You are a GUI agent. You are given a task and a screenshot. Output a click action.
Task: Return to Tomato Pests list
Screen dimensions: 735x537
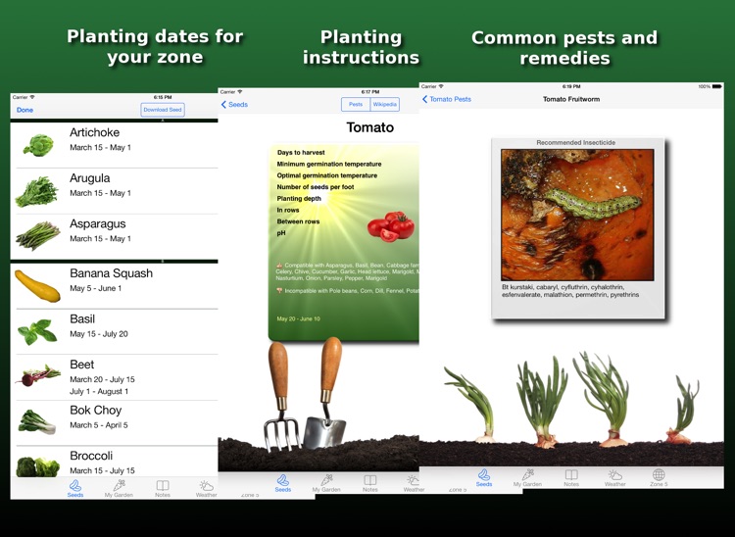coord(447,99)
